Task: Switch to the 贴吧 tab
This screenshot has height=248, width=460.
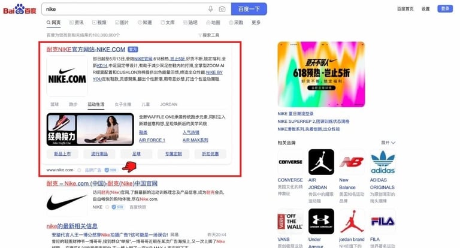Action: 190,23
